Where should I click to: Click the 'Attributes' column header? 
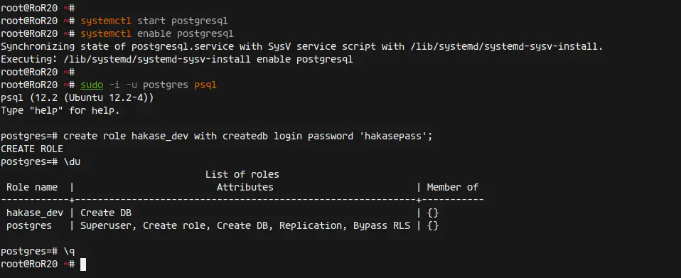pos(245,187)
